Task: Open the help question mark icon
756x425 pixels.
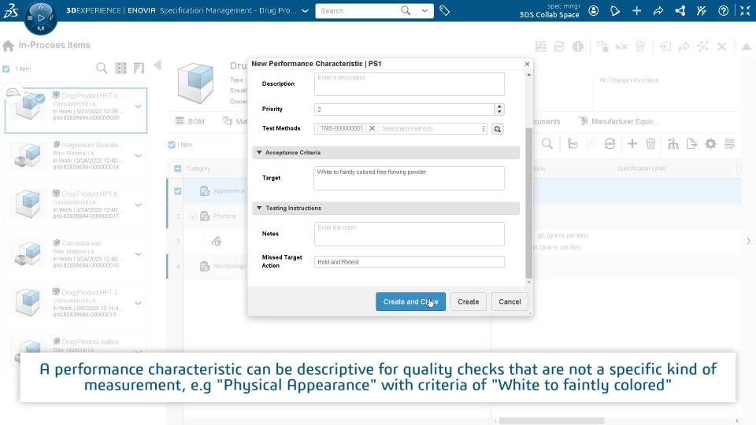Action: (723, 10)
